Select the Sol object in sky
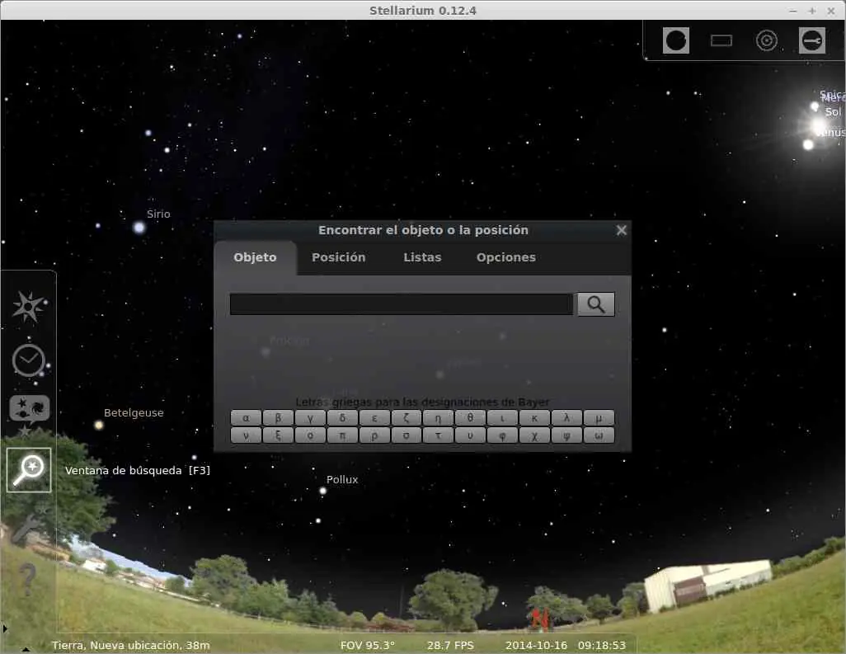The width and height of the screenshot is (846, 654). point(820,127)
